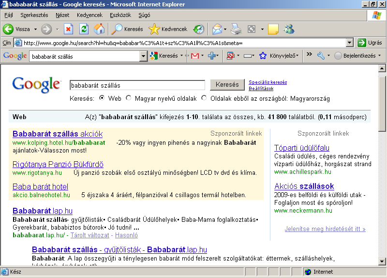Viewport: 387px width, 278px height.
Task: Open the Messenger people icon
Action: [289, 29]
